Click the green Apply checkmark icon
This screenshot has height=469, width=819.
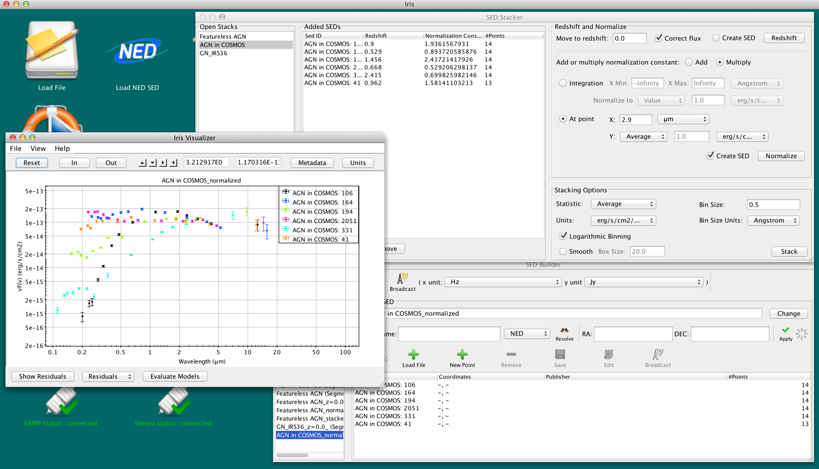[x=785, y=330]
